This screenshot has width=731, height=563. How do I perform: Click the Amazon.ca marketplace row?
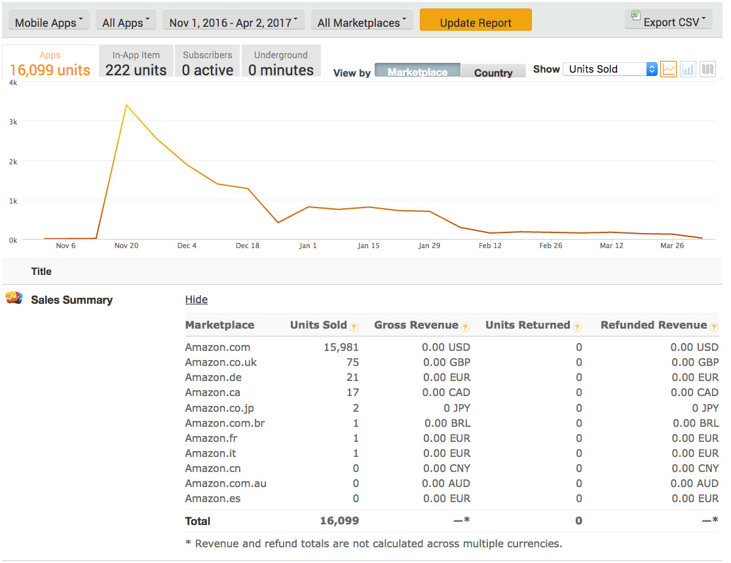pyautogui.click(x=452, y=392)
